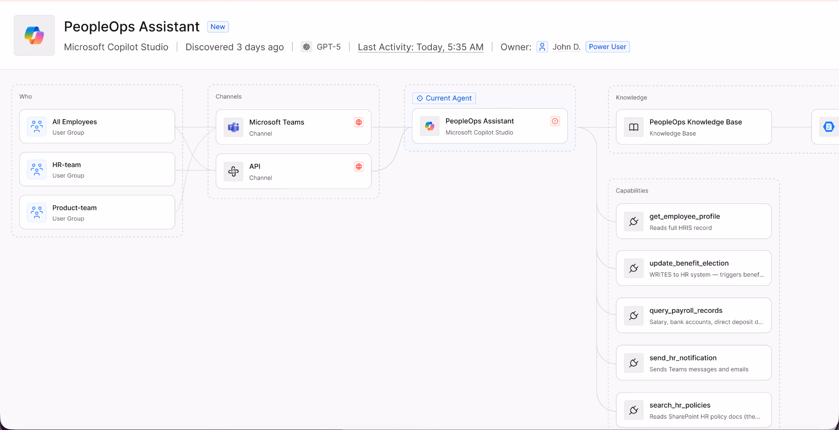Open owner John D. link
The height and width of the screenshot is (430, 839).
[x=566, y=47]
